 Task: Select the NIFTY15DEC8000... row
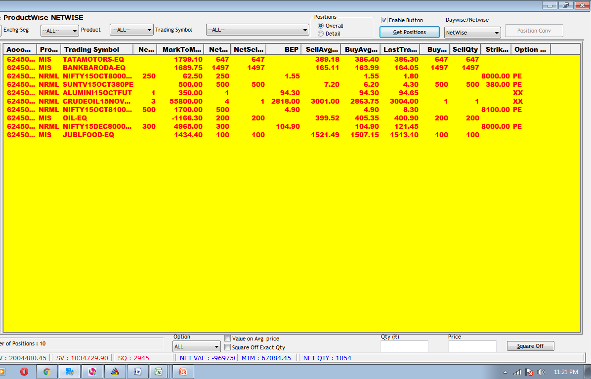pyautogui.click(x=292, y=126)
